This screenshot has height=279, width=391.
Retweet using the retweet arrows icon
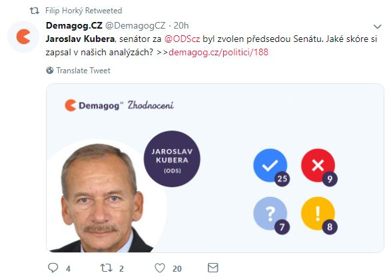(x=106, y=268)
